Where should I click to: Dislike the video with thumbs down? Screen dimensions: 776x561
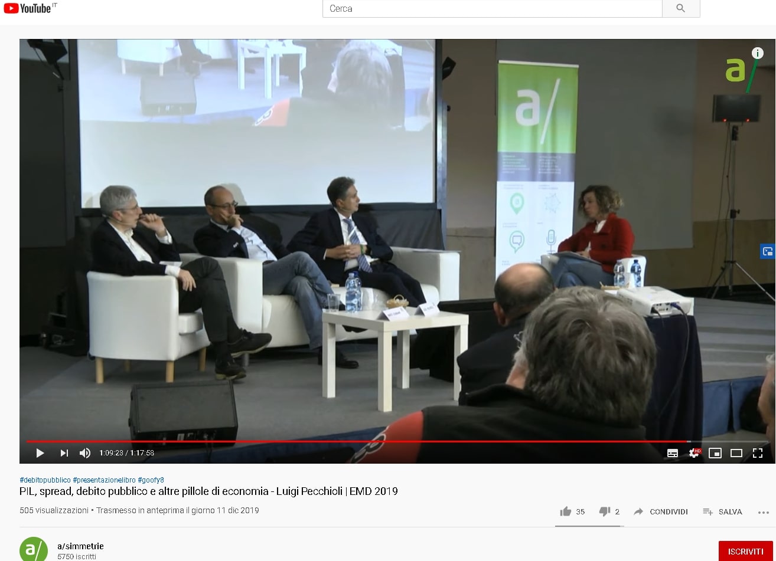pos(609,511)
